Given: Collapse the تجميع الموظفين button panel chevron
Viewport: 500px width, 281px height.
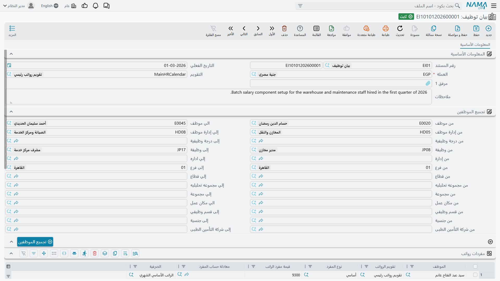Looking at the screenshot, I should (x=11, y=242).
